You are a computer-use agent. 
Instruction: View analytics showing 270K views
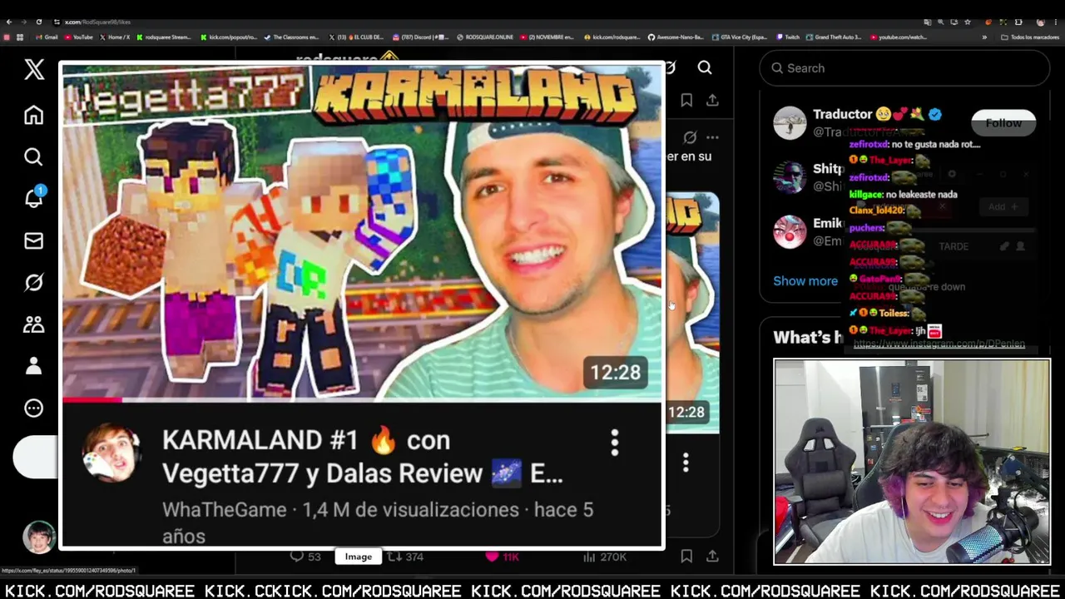coord(605,556)
